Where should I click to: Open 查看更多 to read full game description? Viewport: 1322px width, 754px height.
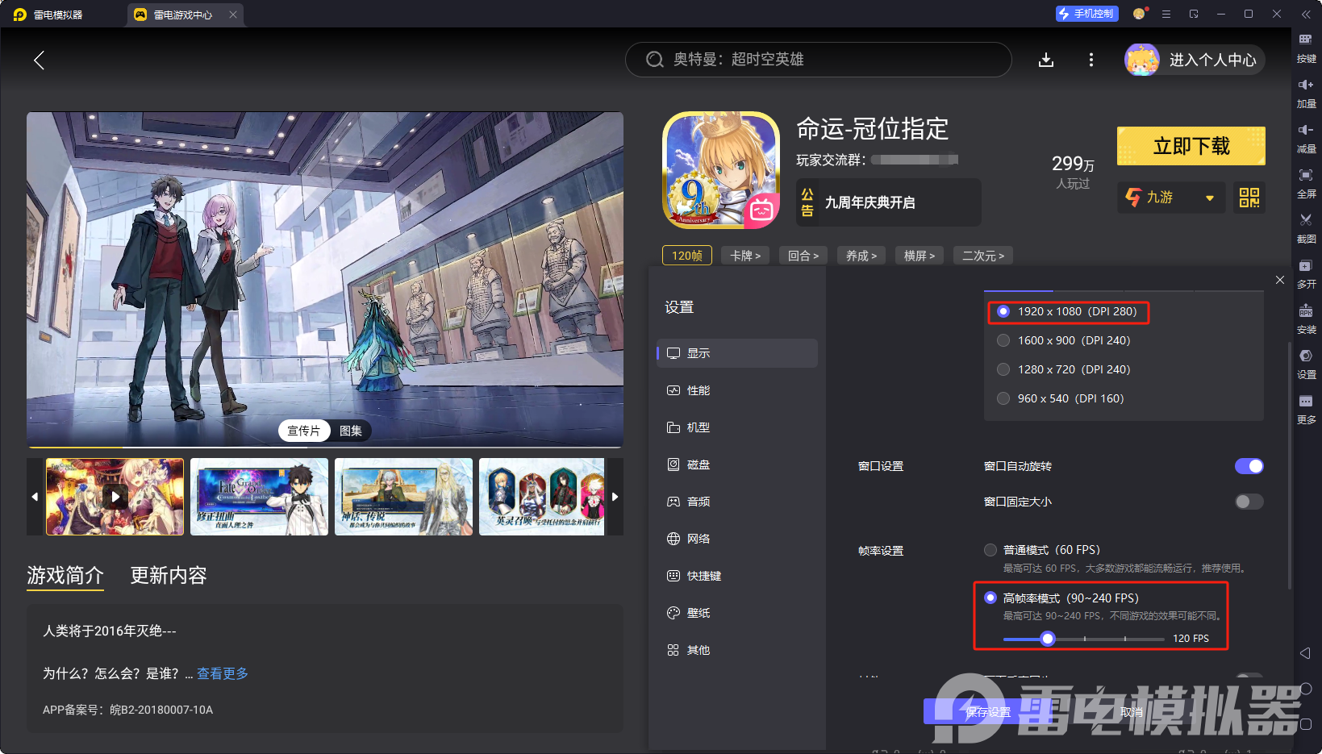click(222, 673)
